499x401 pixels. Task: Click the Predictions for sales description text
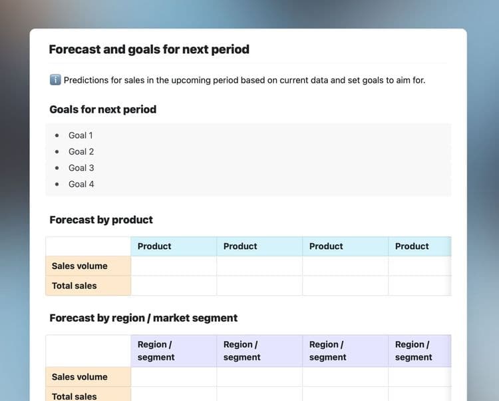(244, 80)
